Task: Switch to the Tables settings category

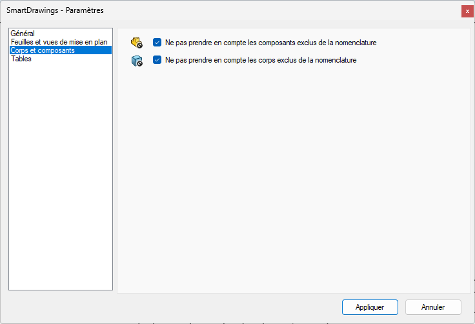Action: point(21,59)
